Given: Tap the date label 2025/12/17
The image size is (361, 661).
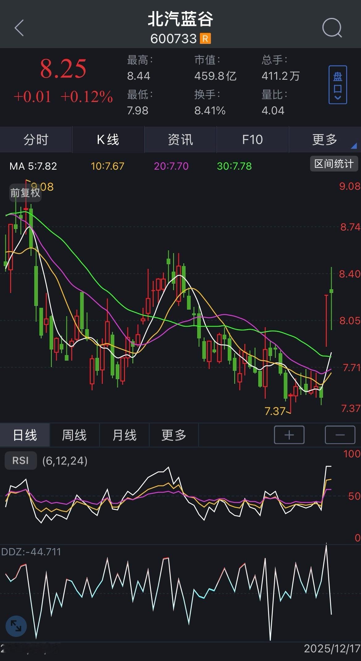Looking at the screenshot, I should (x=332, y=648).
